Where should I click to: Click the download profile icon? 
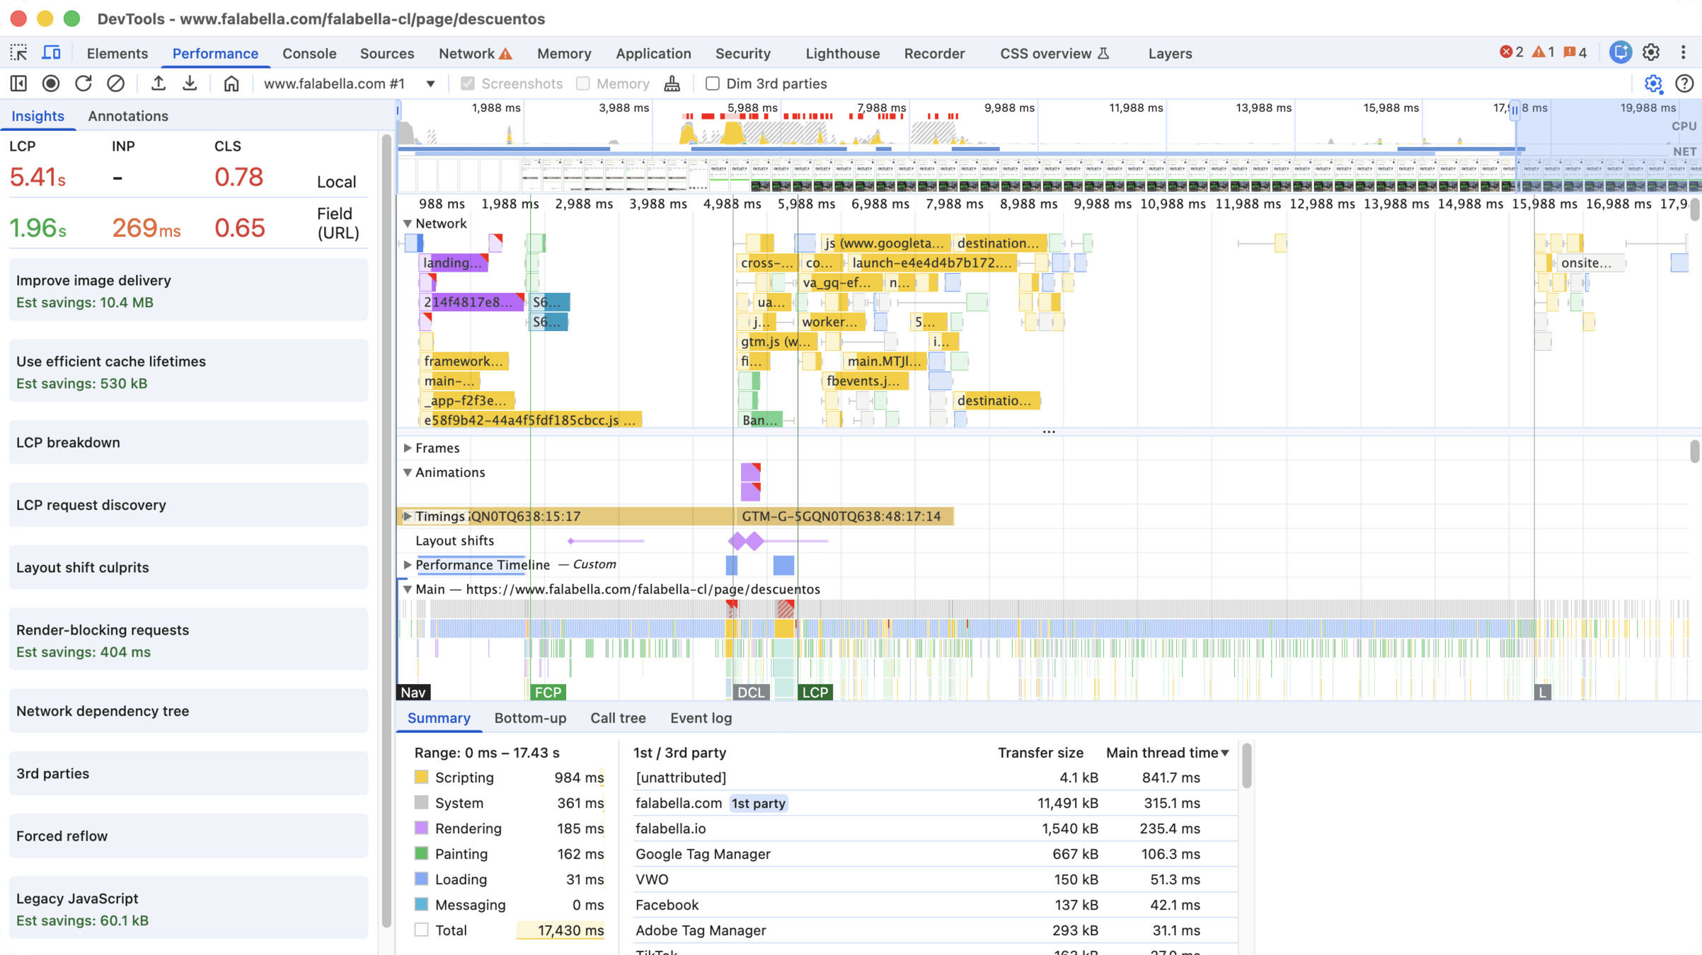[x=190, y=83]
